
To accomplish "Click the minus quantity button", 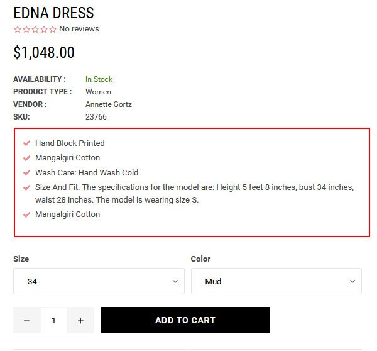I will click(26, 320).
